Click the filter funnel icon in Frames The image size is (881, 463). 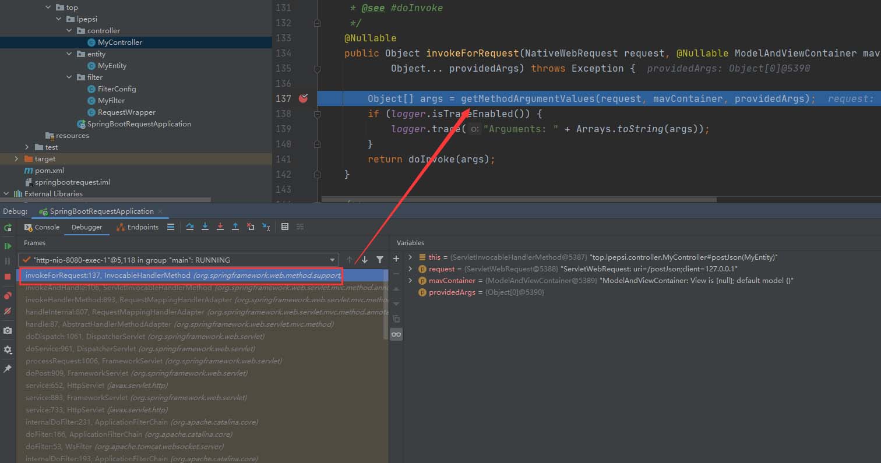[x=380, y=260]
